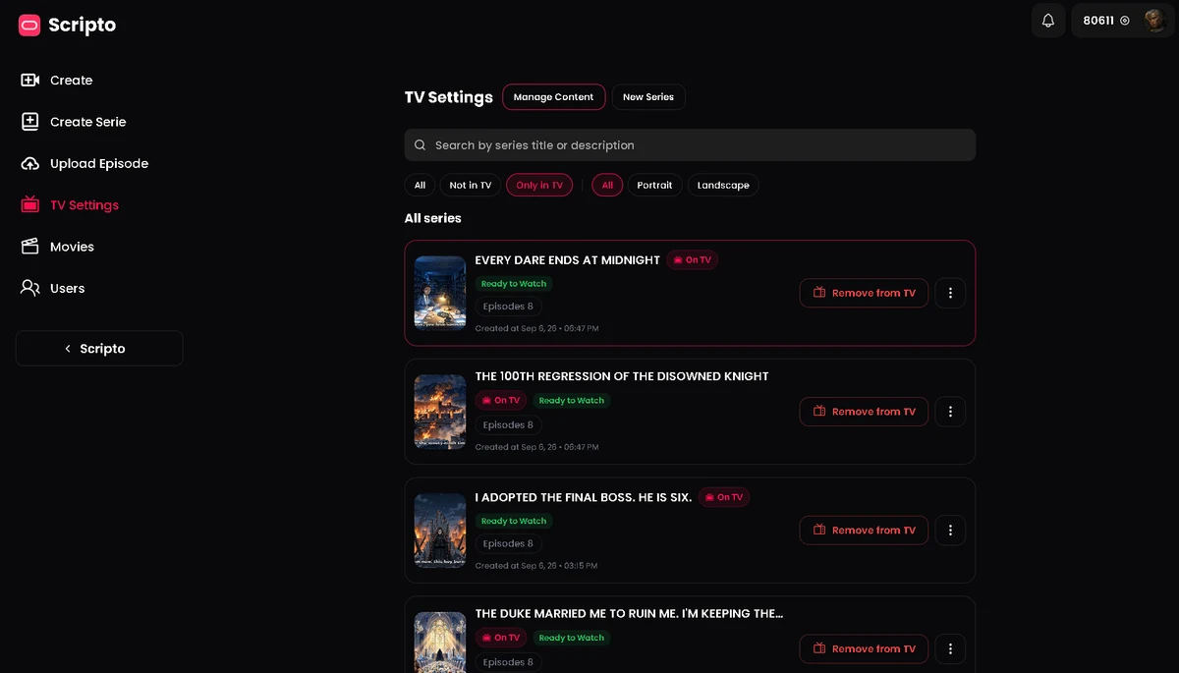Remove I Adopted the Final Boss from TV

(864, 531)
